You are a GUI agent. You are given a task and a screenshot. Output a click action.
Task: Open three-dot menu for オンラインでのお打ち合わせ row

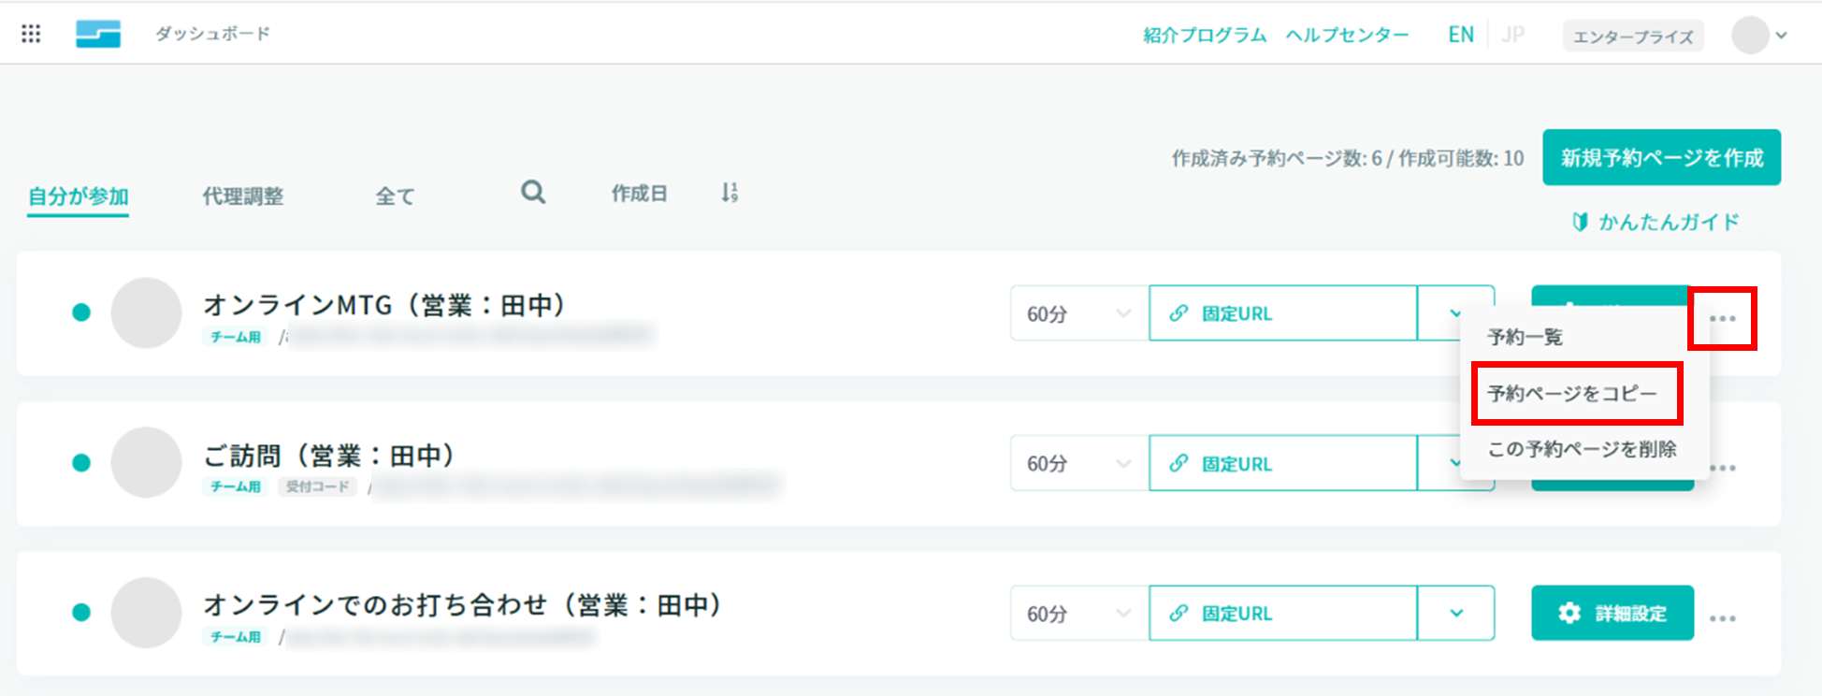click(x=1722, y=618)
